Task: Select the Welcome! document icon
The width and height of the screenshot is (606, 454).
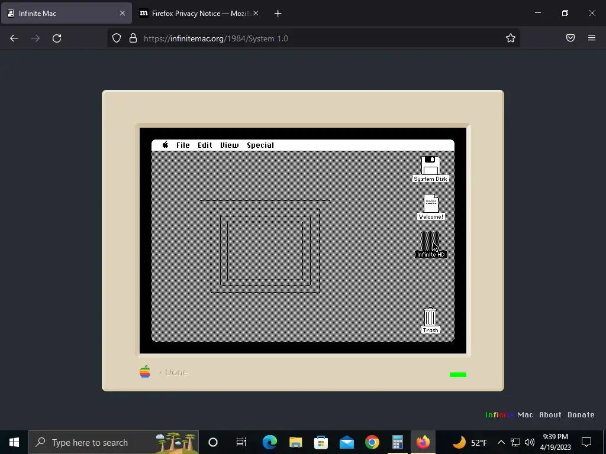Action: [431, 203]
